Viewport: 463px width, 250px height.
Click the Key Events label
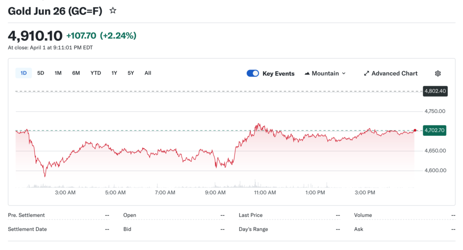point(278,74)
